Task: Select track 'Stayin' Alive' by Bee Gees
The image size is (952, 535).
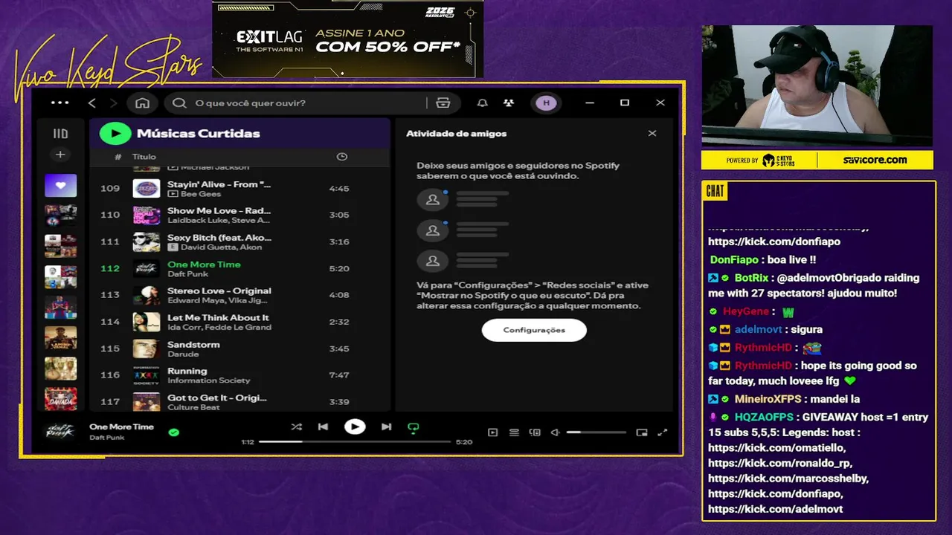Action: (x=239, y=189)
